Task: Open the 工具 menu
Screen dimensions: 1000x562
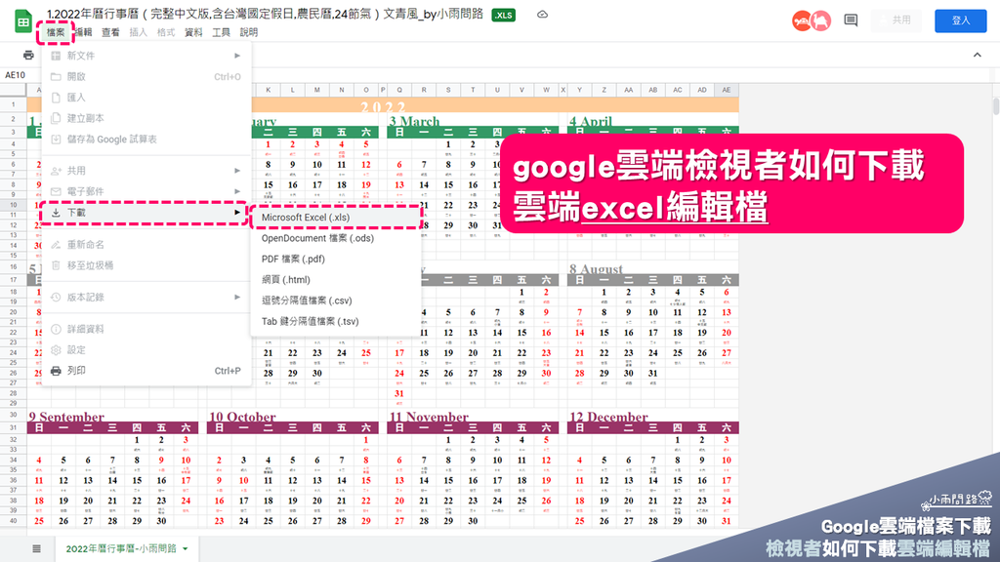Action: (x=221, y=32)
